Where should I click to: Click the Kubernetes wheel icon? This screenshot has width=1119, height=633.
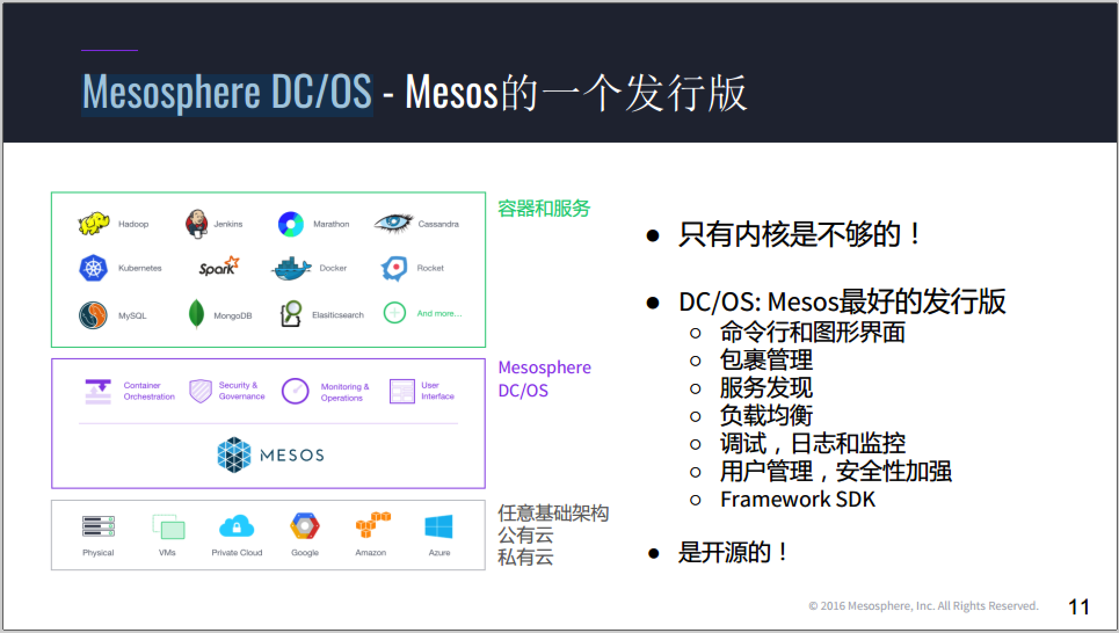(93, 268)
